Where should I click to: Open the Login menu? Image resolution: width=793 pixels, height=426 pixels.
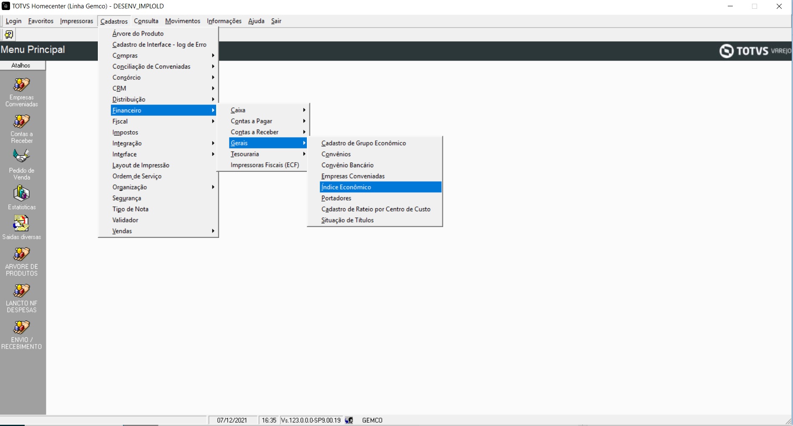[x=13, y=21]
